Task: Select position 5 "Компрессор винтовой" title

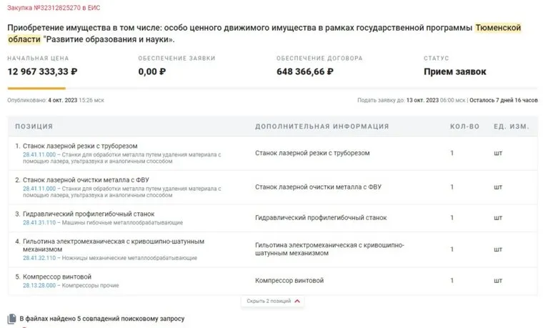Action: pos(57,277)
